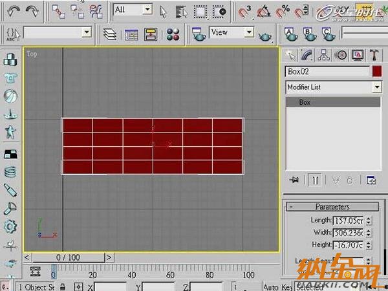Click the star figure icon in left toolbar
Image resolution: width=388 pixels, height=291 pixels.
10,132
